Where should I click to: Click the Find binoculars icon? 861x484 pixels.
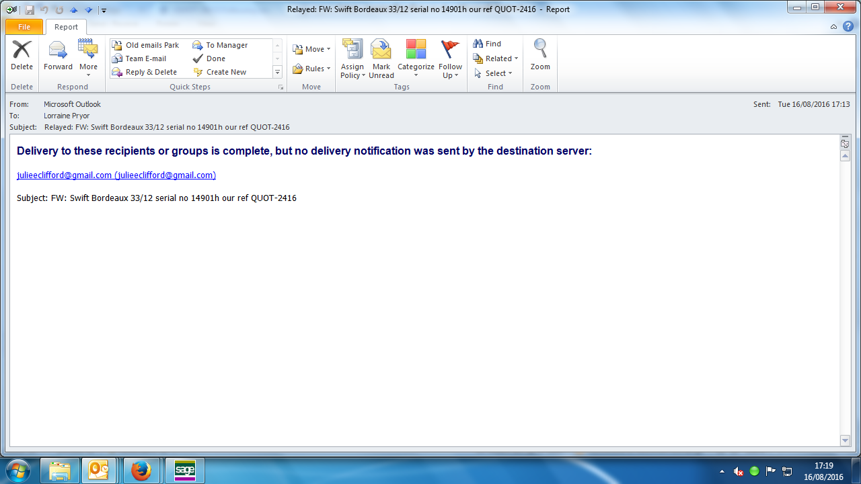pyautogui.click(x=478, y=44)
